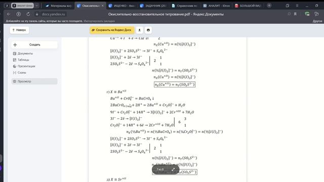Click the docs.yandex.ru address field
This screenshot has height=182, width=324.
(53, 14)
